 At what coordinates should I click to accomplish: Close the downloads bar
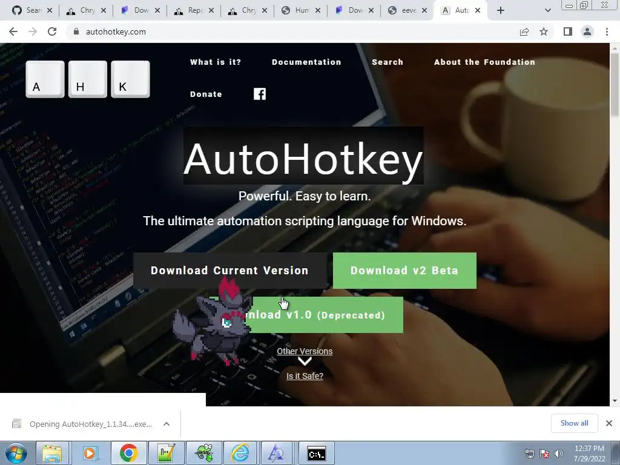(609, 423)
